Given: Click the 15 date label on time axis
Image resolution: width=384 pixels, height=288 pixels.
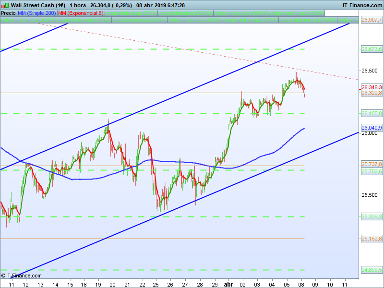Looking at the screenshot, I should click(x=70, y=285).
